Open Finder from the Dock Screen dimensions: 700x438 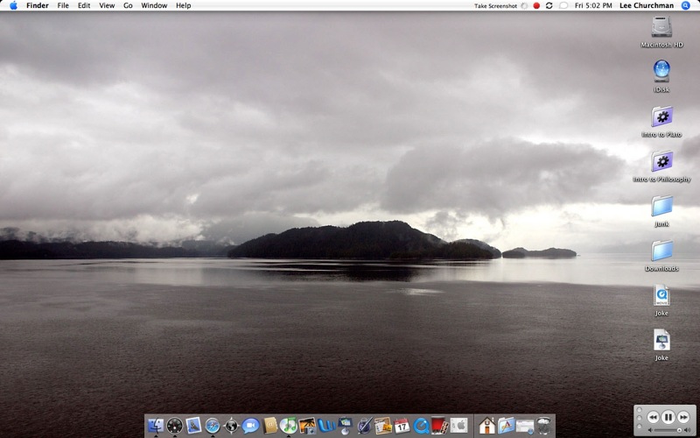(156, 426)
